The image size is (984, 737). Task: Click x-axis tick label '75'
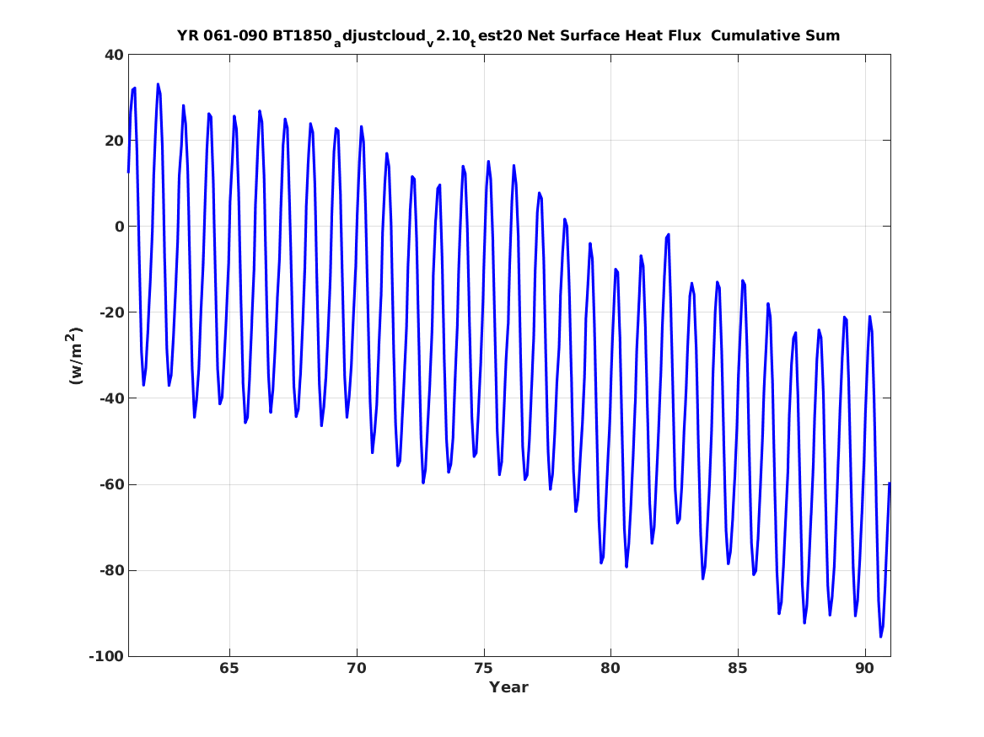point(484,668)
